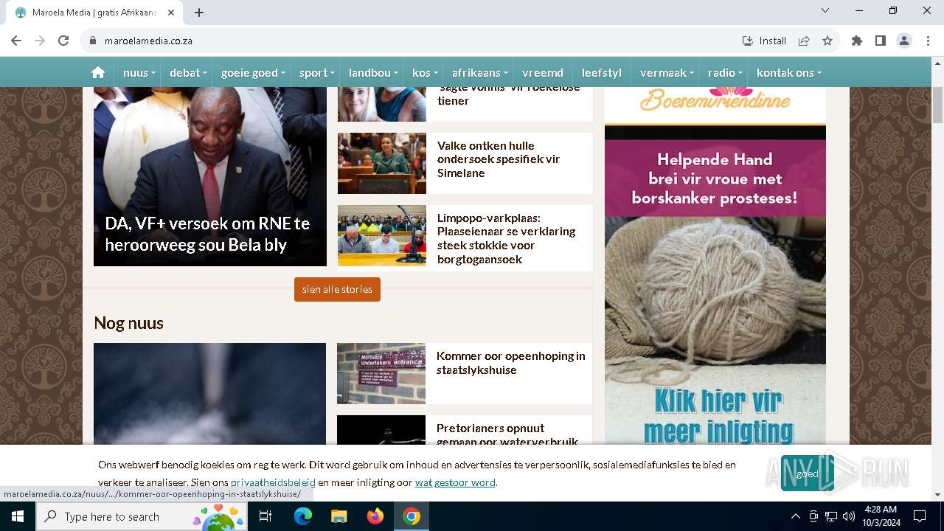Open Valke ontken hulle ondersoek article
Screen dimensions: 944x531
(499, 159)
